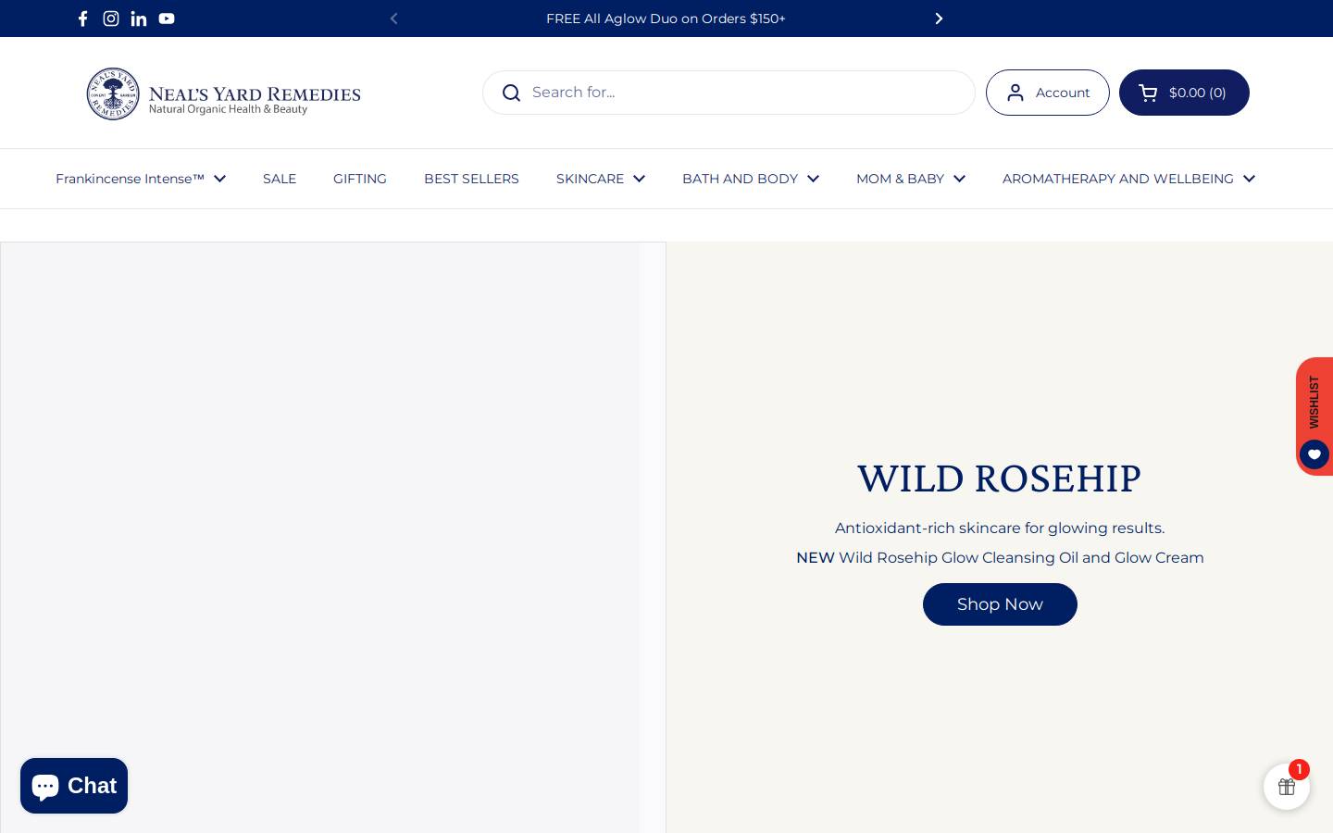Open the LinkedIn social link
Image resolution: width=1333 pixels, height=833 pixels.
click(x=139, y=19)
